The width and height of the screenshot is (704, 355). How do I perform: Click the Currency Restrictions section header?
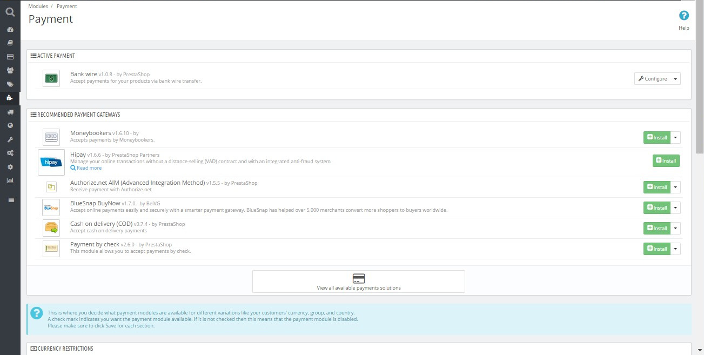click(62, 349)
